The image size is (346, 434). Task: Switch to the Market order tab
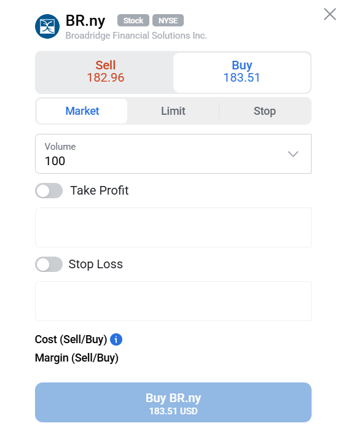click(x=82, y=111)
